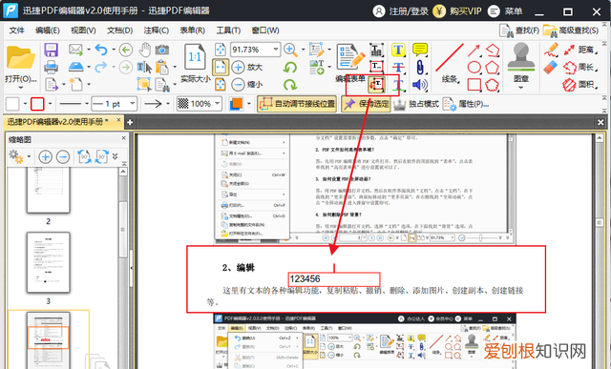
Task: Select the Area 面积 measuring tool
Action: pos(580,84)
